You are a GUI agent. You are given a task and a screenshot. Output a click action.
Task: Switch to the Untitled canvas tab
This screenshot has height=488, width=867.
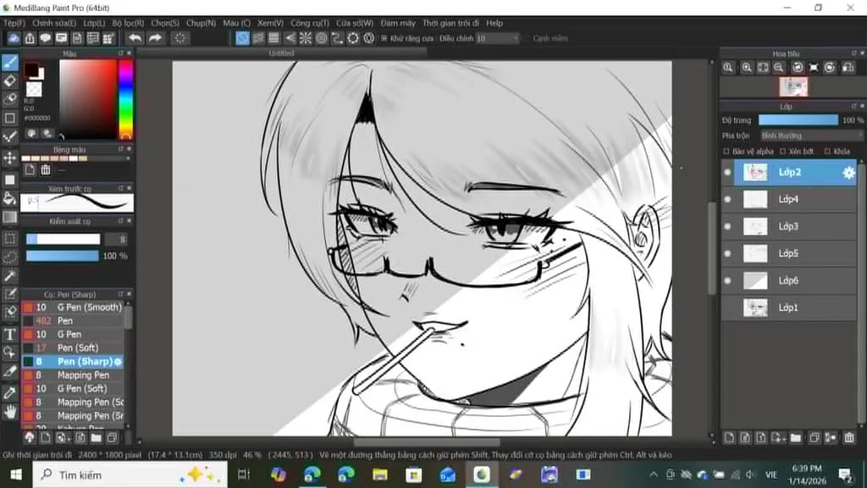(281, 53)
